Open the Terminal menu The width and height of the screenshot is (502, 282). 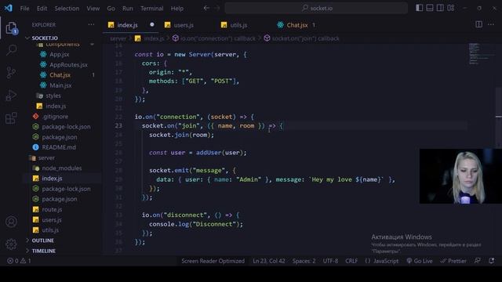click(151, 9)
